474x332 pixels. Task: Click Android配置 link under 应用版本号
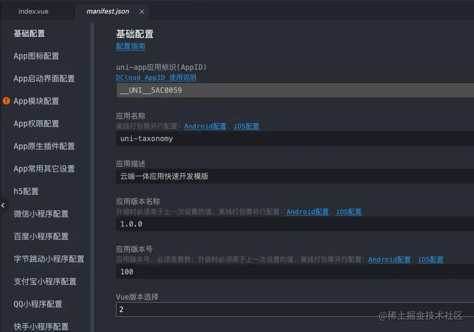(389, 259)
